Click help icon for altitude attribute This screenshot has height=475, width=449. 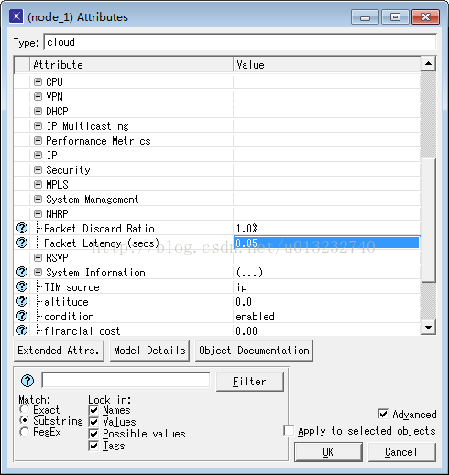(22, 301)
